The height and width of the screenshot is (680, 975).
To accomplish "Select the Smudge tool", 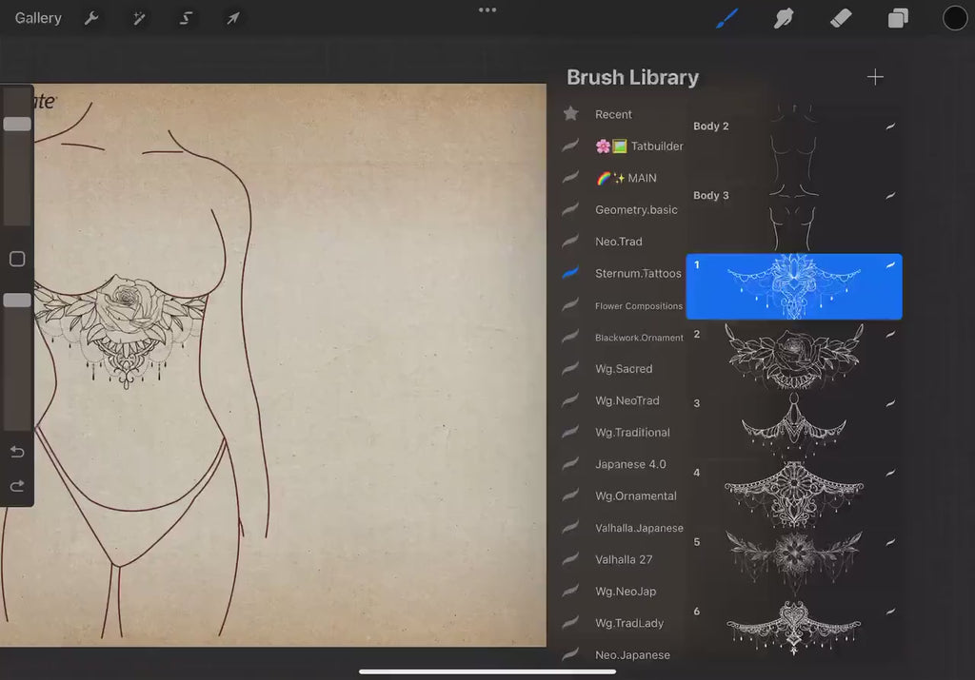I will pyautogui.click(x=784, y=18).
